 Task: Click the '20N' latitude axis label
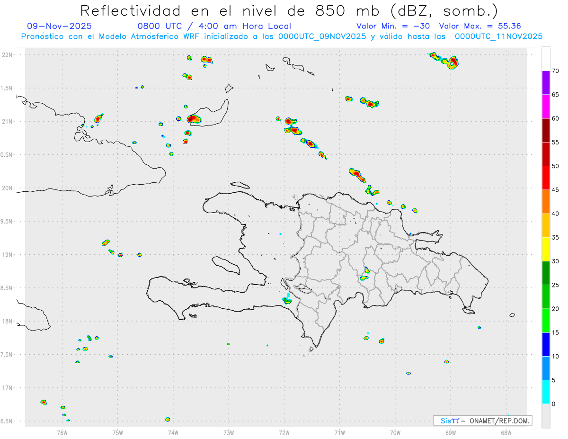coord(8,188)
